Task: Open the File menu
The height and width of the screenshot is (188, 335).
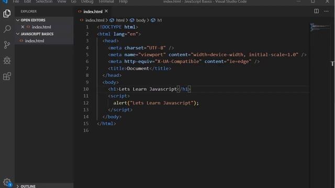Action: pyautogui.click(x=16, y=2)
